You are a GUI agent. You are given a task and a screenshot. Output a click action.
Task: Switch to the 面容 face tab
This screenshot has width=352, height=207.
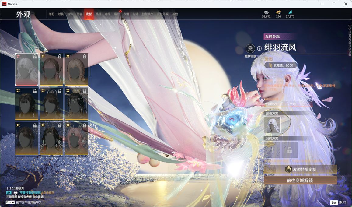[x=79, y=14]
